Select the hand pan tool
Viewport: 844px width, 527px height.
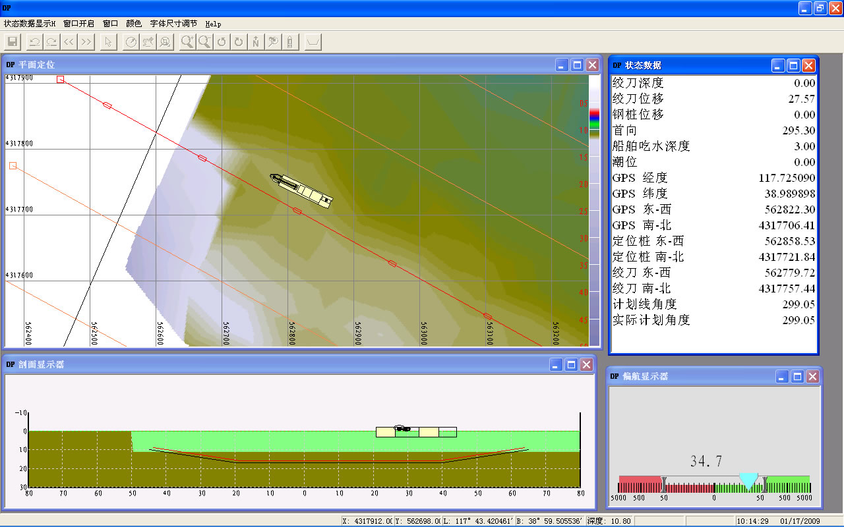pyautogui.click(x=148, y=42)
